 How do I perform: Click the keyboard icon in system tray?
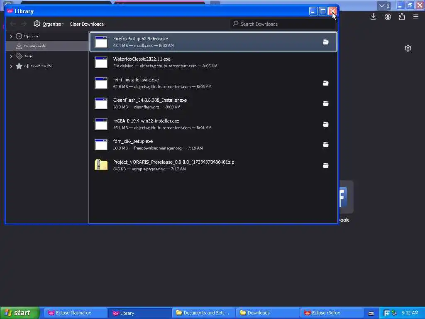(x=371, y=313)
